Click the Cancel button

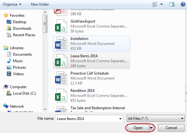coord(171,128)
